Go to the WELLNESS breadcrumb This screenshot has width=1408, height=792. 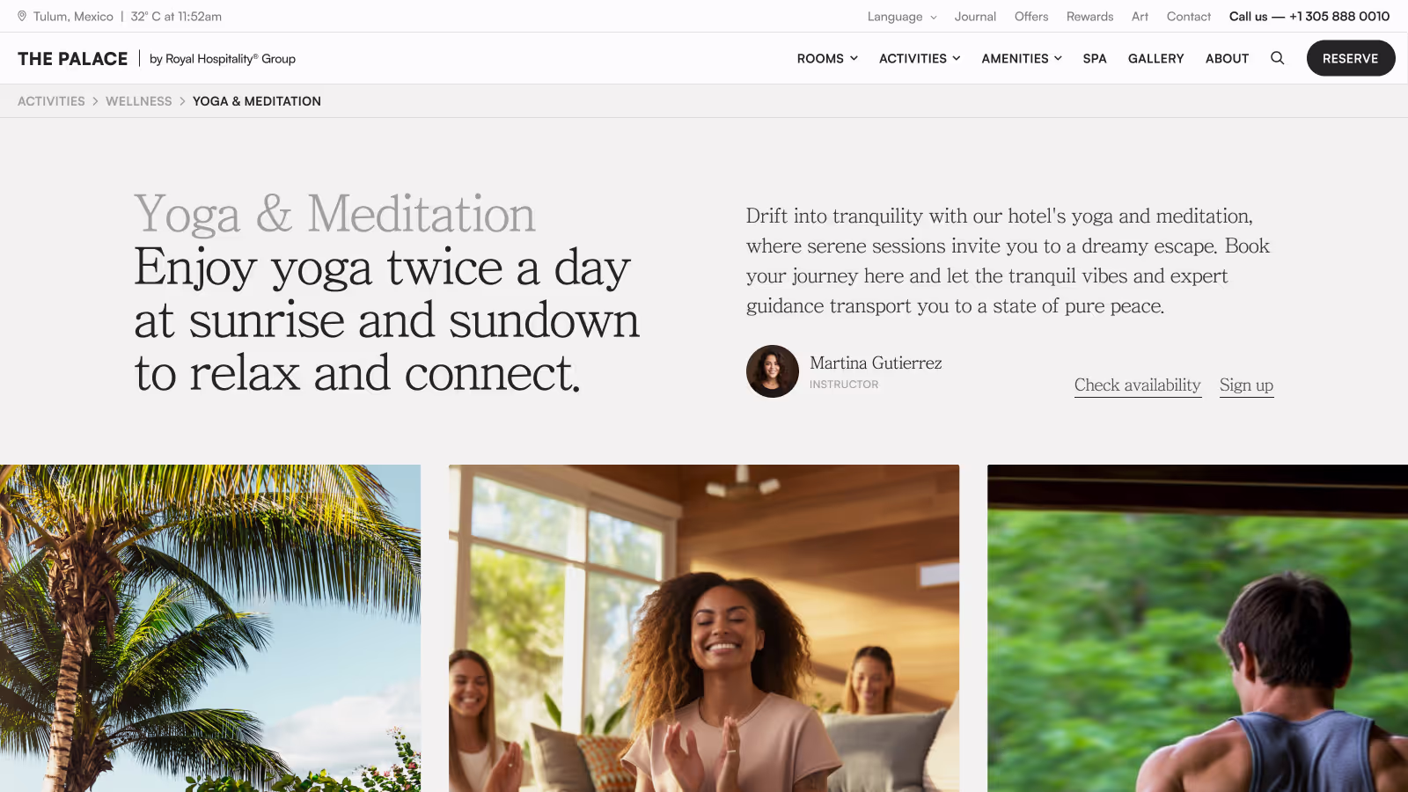(139, 101)
